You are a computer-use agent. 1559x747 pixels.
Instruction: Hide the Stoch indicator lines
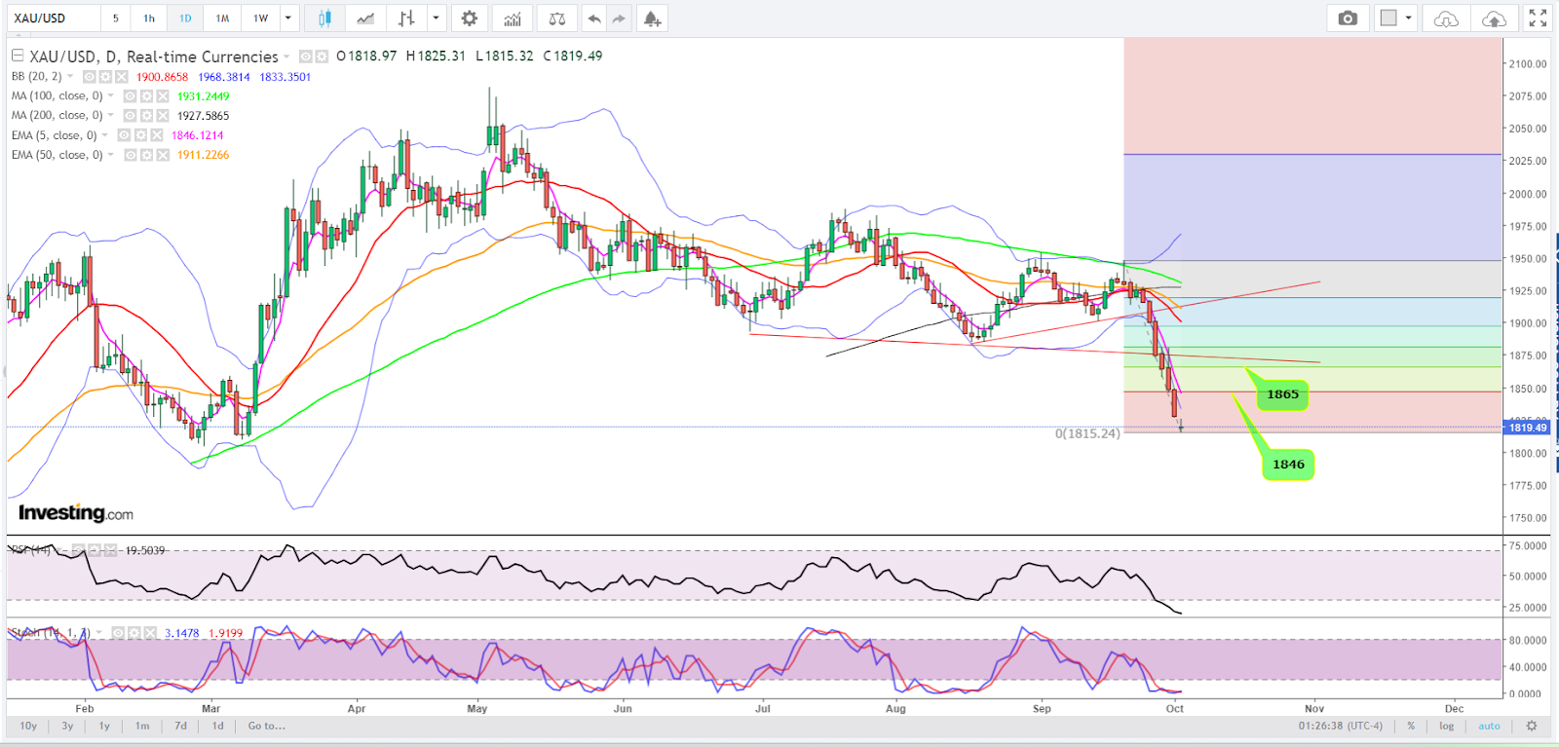pyautogui.click(x=117, y=633)
